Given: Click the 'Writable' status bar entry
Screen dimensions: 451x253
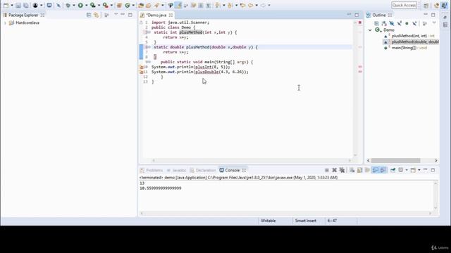Looking at the screenshot, I should point(268,221).
